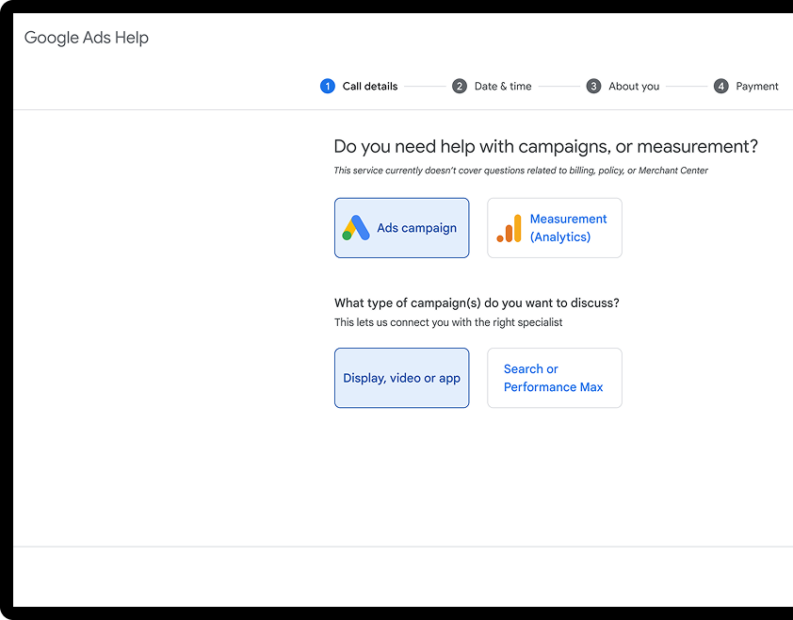Click the 'right specialist' helper text

tap(448, 322)
